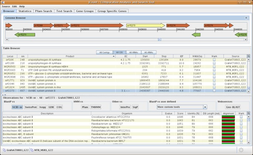Click the genome browser scroll-right arrow
The image size is (253, 155).
click(246, 39)
